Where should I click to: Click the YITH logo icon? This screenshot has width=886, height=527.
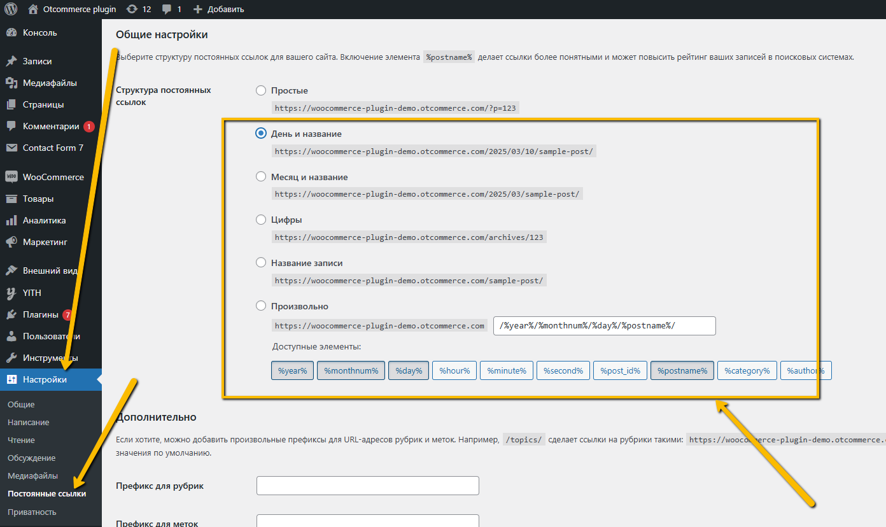11,293
